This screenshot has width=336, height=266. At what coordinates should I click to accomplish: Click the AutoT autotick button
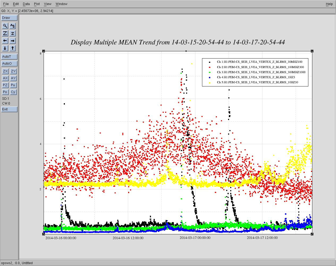coord(9,57)
